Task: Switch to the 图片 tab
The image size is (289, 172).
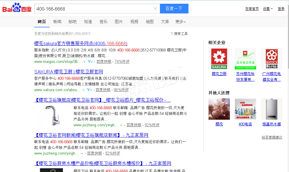Action: (x=119, y=22)
